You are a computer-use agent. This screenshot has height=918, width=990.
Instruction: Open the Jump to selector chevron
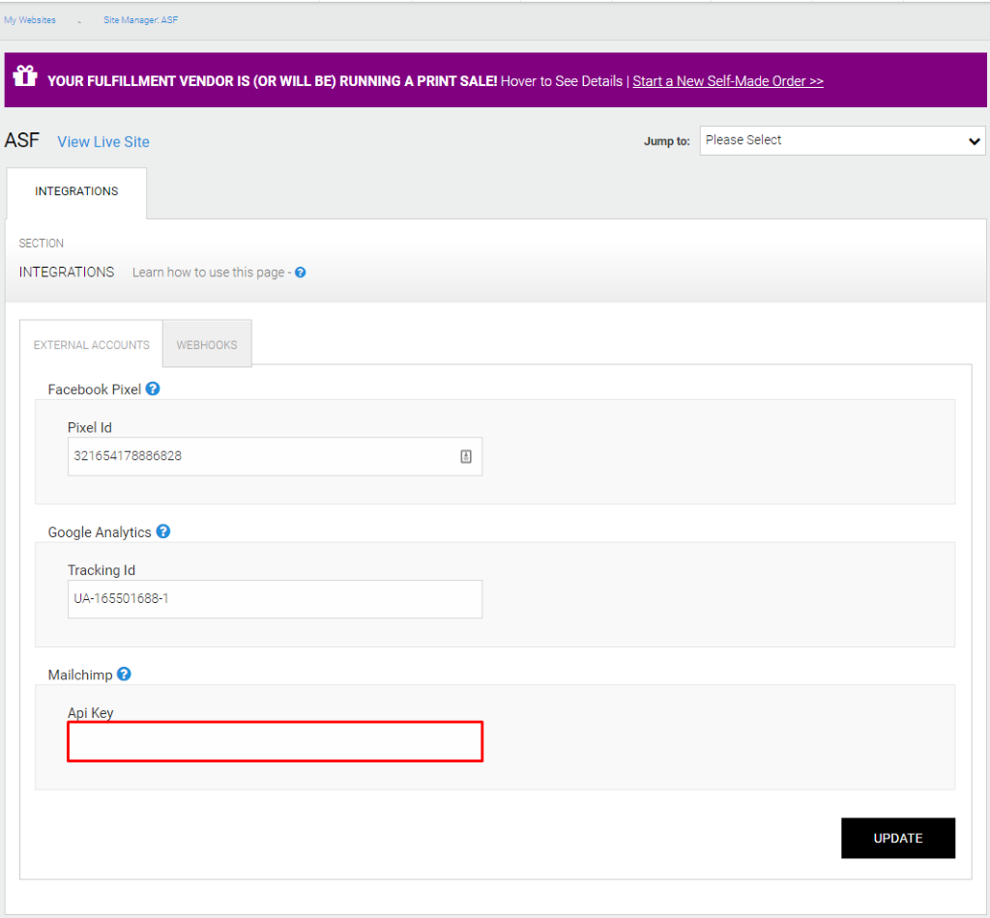pyautogui.click(x=974, y=140)
